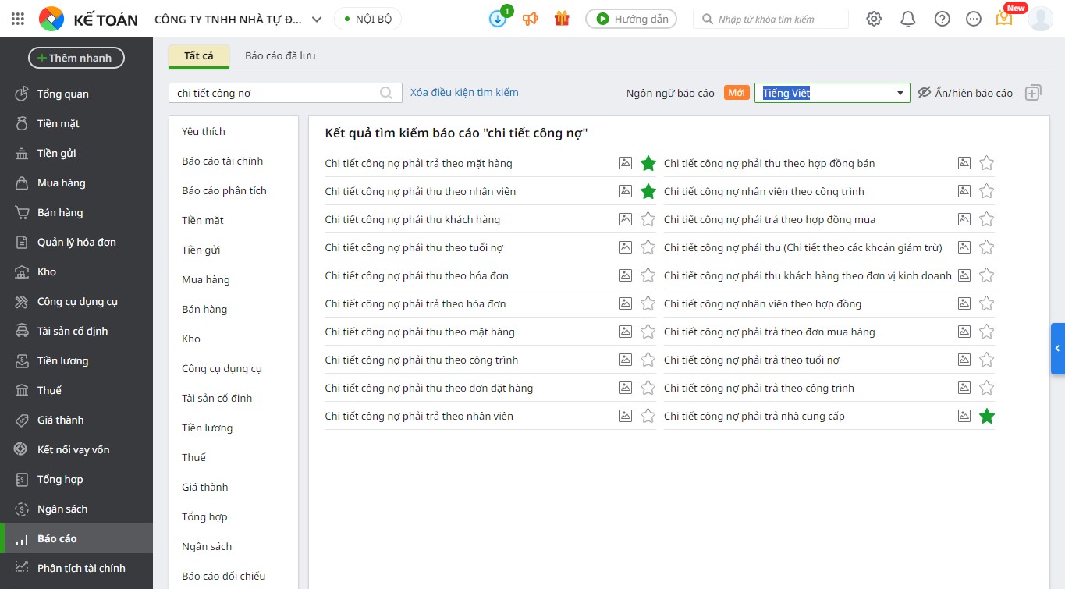Screen dimensions: 1065x589
Task: Star Chi tiết công nợ phải trả theo hóa đơn report
Action: (x=648, y=303)
